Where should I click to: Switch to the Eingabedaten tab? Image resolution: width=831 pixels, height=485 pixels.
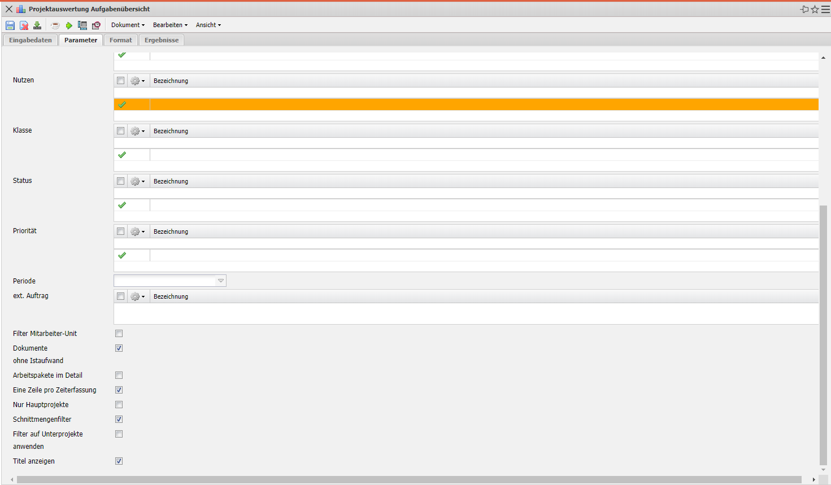pyautogui.click(x=31, y=40)
